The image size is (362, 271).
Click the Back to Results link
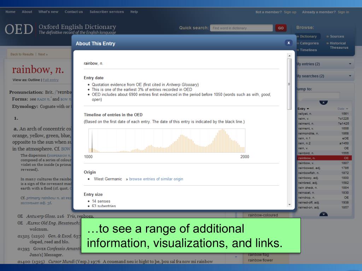click(x=22, y=54)
